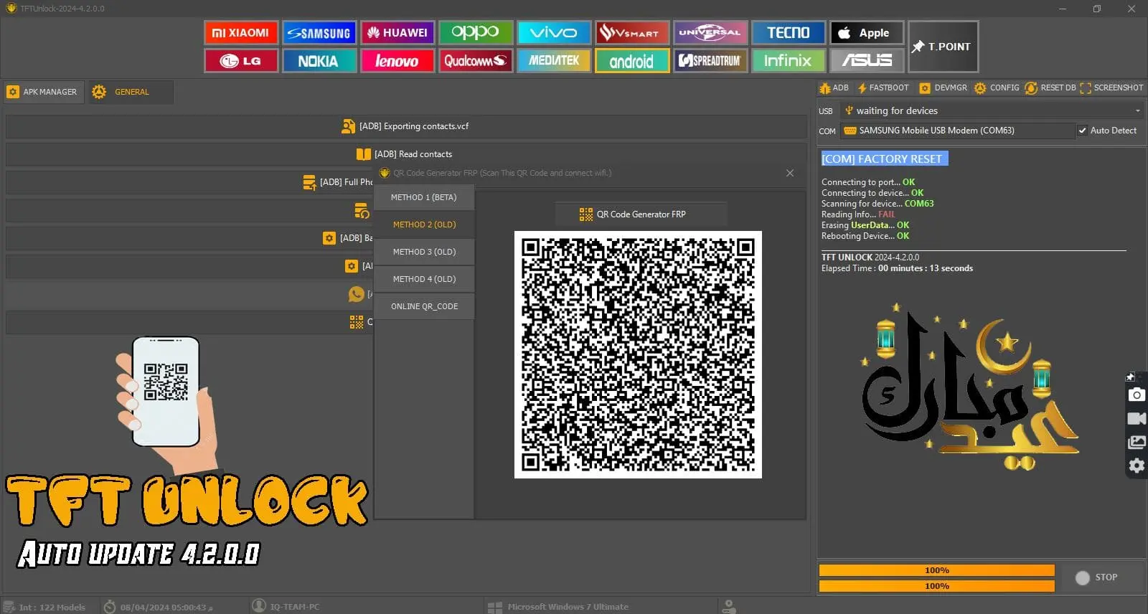Open the gear settings on the side toolbar
Screen dimensions: 1148x614
click(1137, 466)
